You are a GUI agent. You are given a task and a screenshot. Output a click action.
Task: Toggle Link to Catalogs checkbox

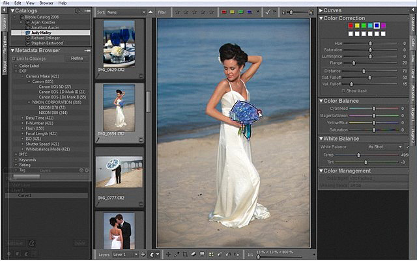14,59
